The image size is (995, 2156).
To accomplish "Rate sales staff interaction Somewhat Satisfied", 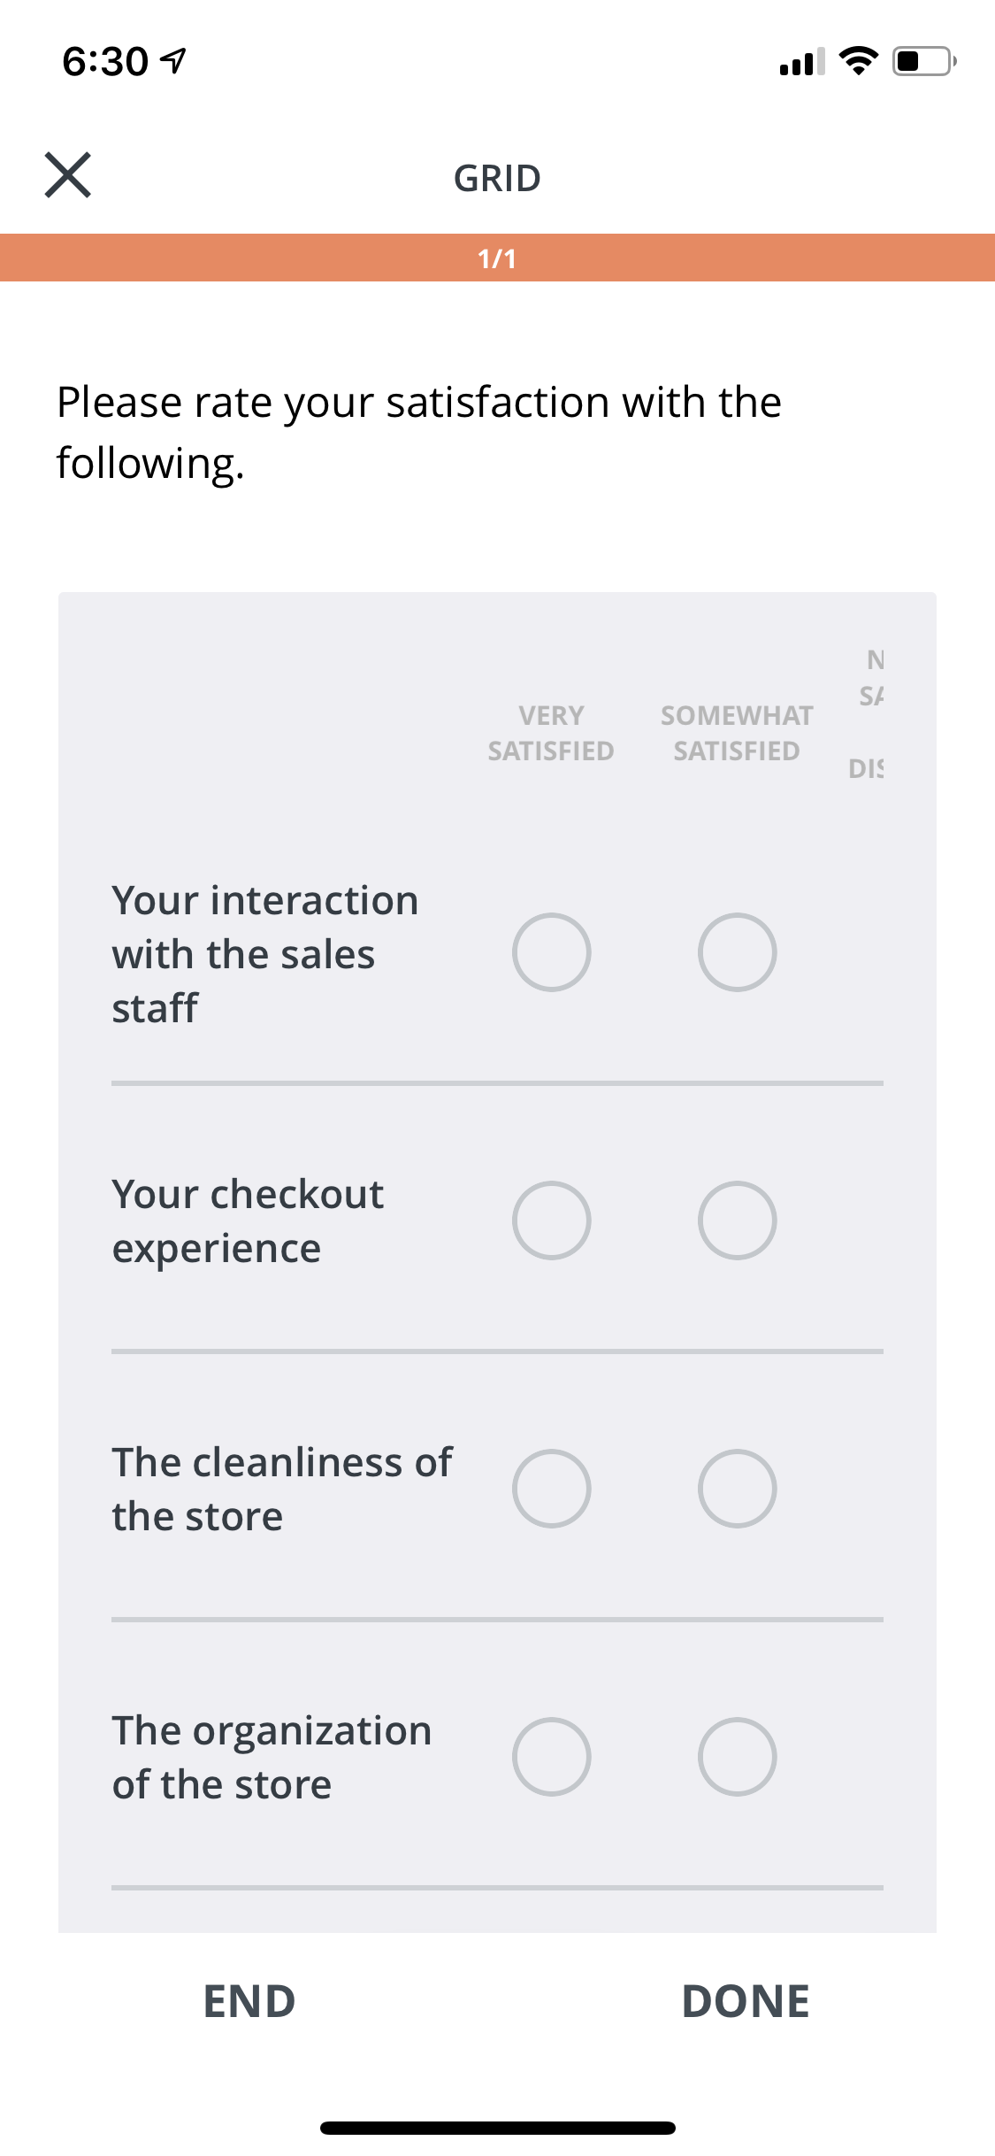I will [x=737, y=952].
